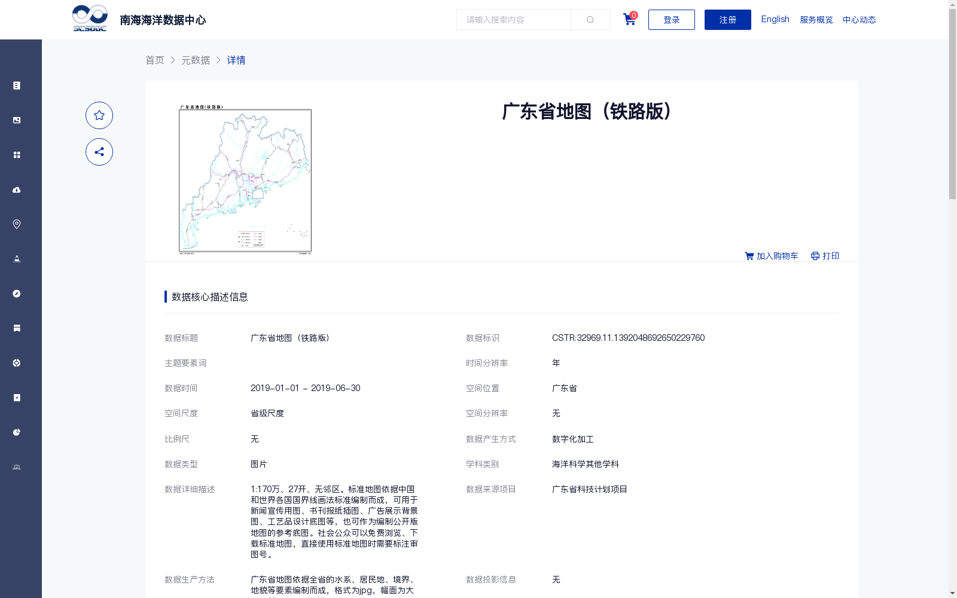957x598 pixels.
Task: Click 加入购物车 text link
Action: (778, 256)
